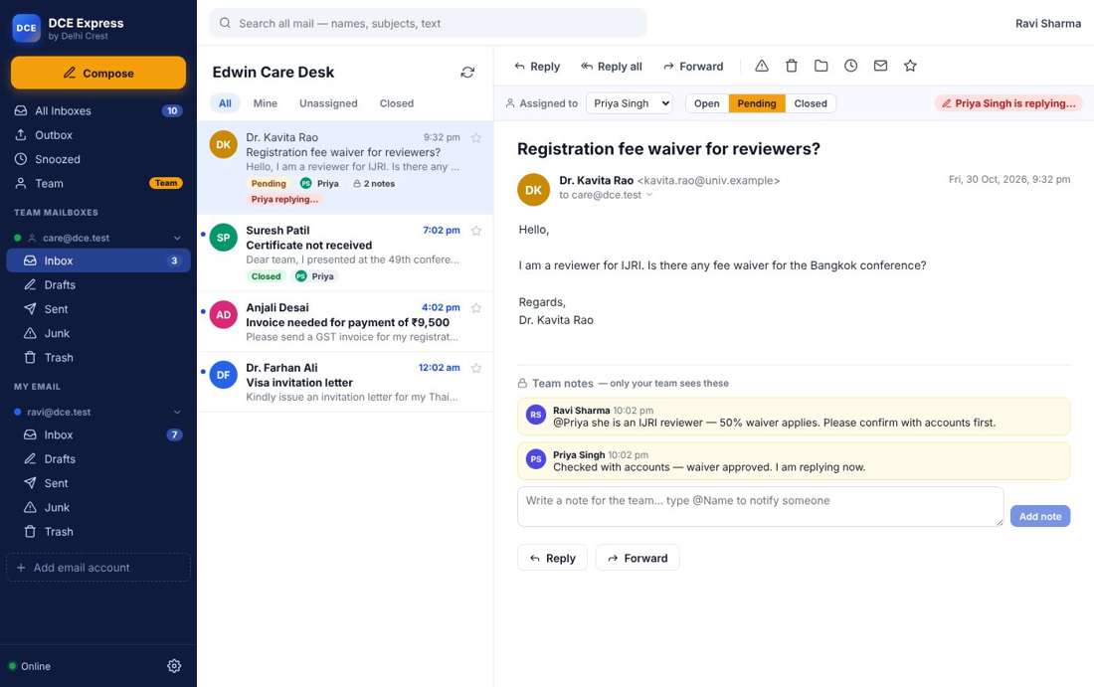Open Junk under care@dce.test
This screenshot has width=1094, height=687.
pos(98,333)
